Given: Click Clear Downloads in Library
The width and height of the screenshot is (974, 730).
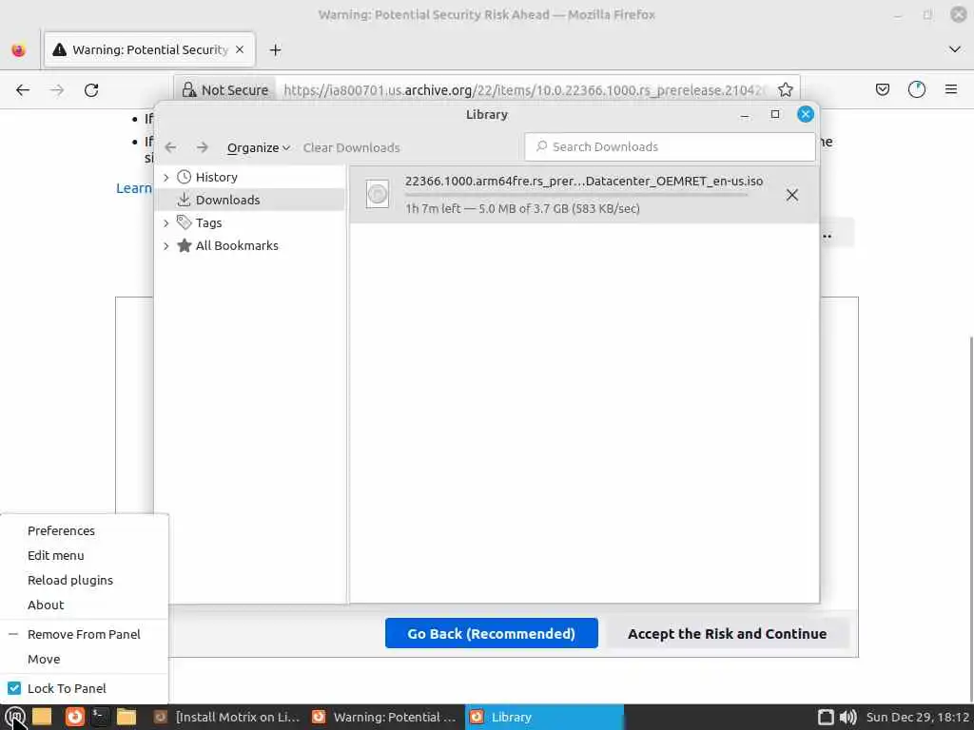Looking at the screenshot, I should coord(352,147).
